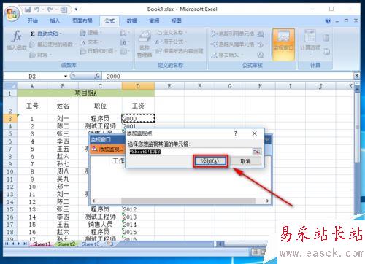365x264 pixels.
Task: Click the 名称管理器 Name Manager icon
Action: (x=145, y=44)
